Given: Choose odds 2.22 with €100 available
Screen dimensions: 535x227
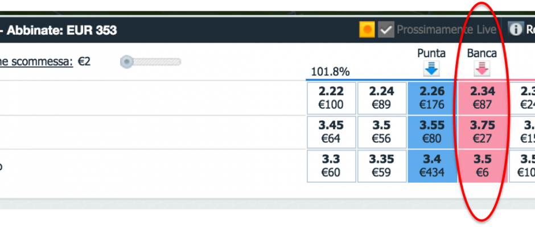Looking at the screenshot, I should click(331, 98).
